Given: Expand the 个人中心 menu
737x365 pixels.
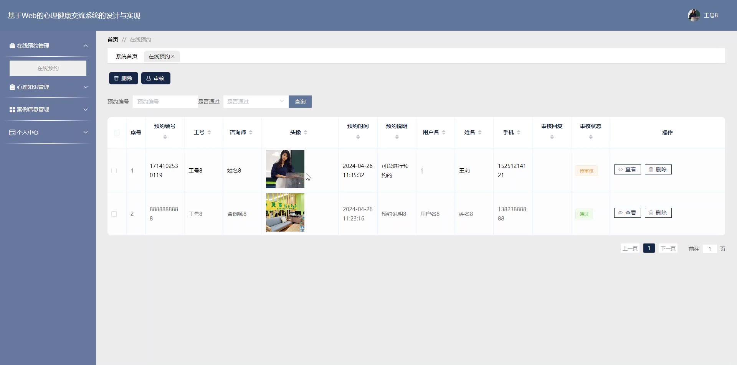Looking at the screenshot, I should coord(86,132).
